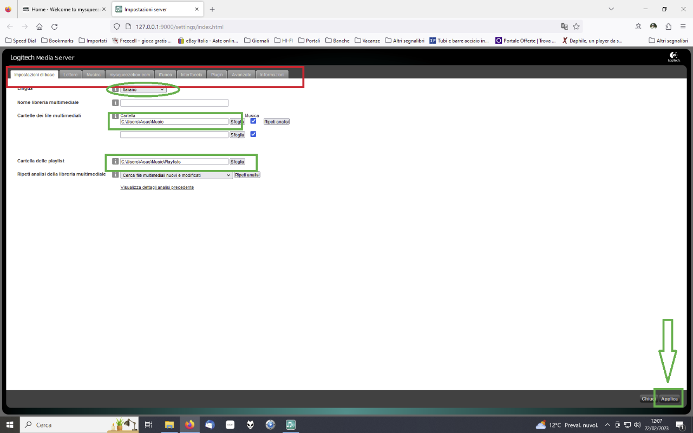Open the Firefox hamburger menu
This screenshot has height=433, width=693.
pyautogui.click(x=683, y=27)
